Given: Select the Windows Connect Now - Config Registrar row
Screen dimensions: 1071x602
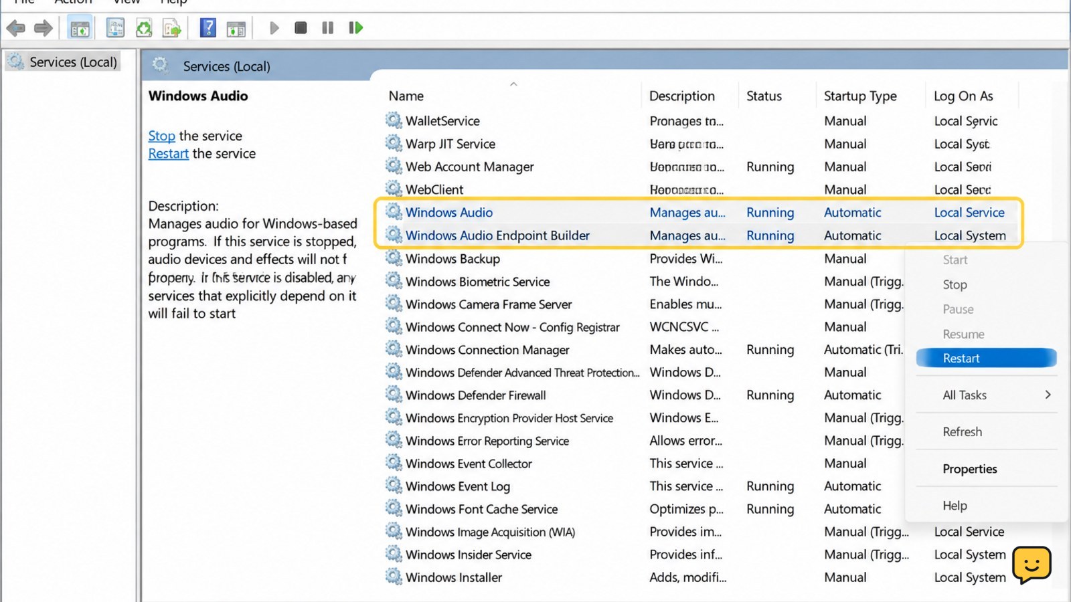Looking at the screenshot, I should click(x=512, y=327).
